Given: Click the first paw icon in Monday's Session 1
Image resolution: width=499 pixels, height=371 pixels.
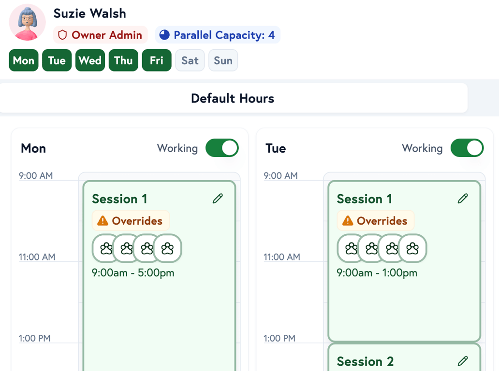Looking at the screenshot, I should [106, 248].
